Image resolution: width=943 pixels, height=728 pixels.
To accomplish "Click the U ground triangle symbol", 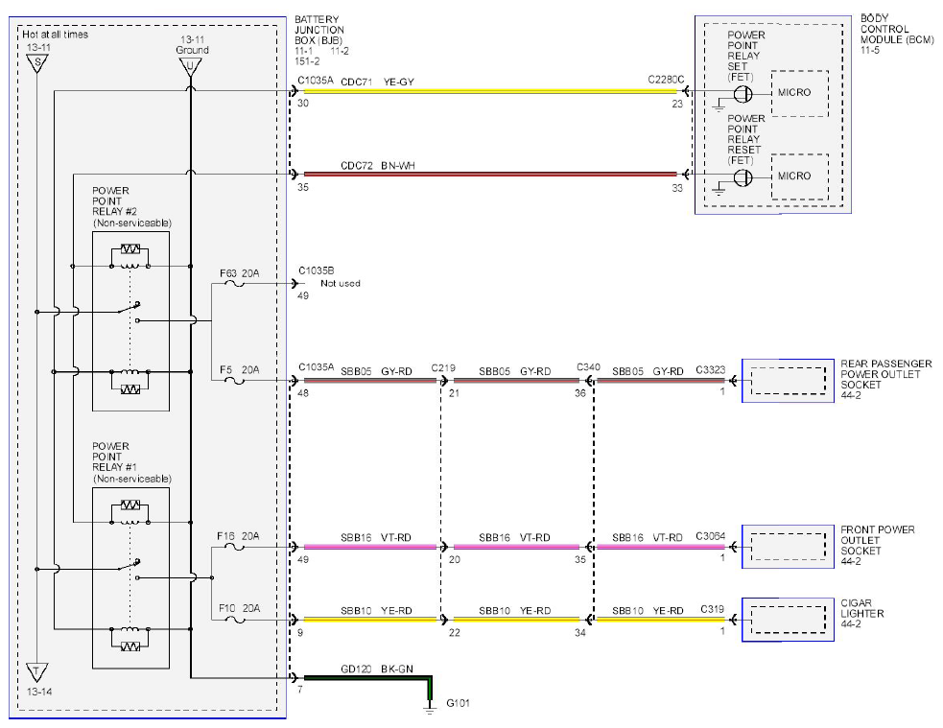I will click(x=191, y=67).
